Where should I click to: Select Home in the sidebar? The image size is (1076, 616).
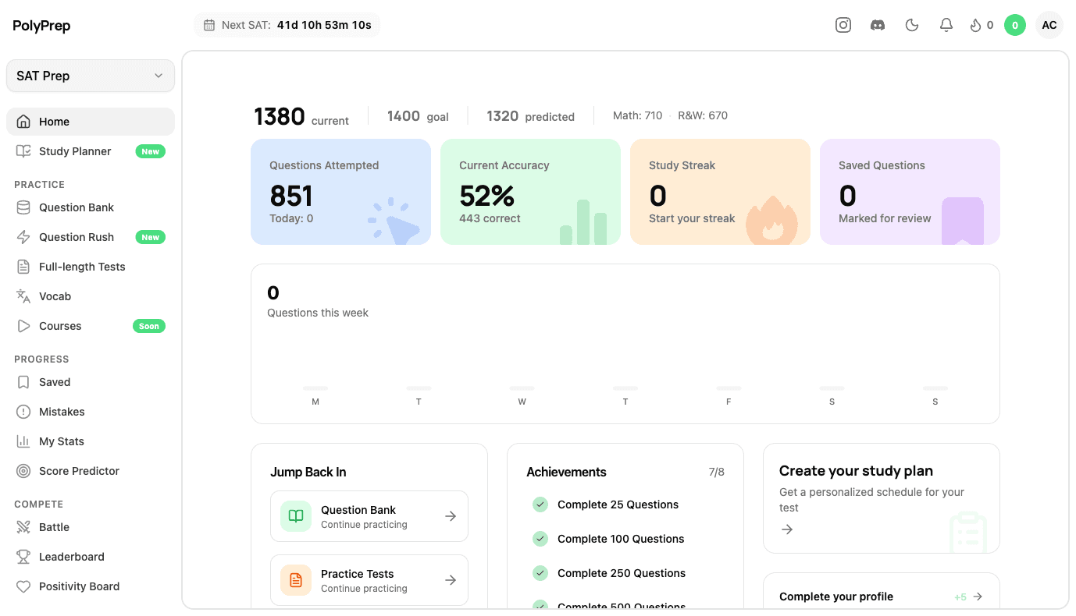pos(54,122)
